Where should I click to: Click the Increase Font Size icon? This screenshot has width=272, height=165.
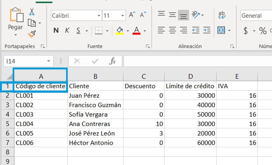(x=132, y=15)
